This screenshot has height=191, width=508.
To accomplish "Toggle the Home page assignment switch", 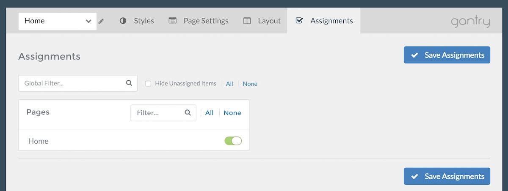I will point(233,141).
